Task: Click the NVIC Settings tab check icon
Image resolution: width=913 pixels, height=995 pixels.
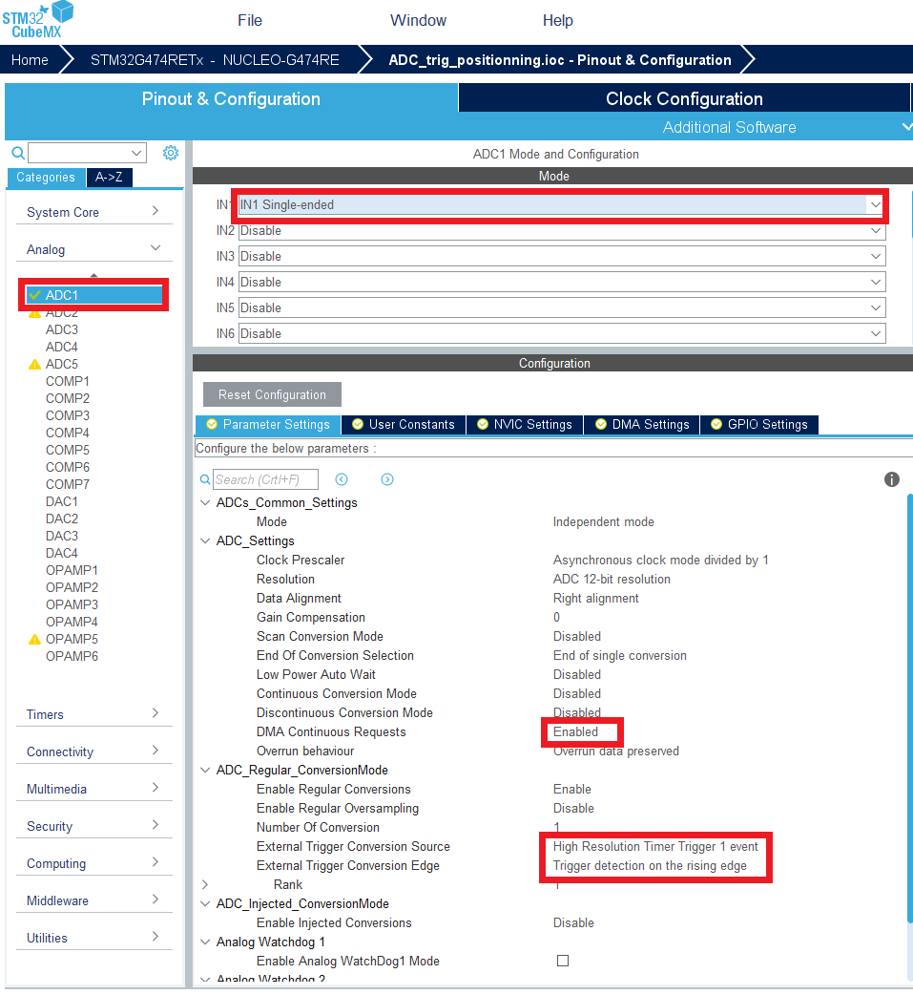Action: tap(483, 425)
